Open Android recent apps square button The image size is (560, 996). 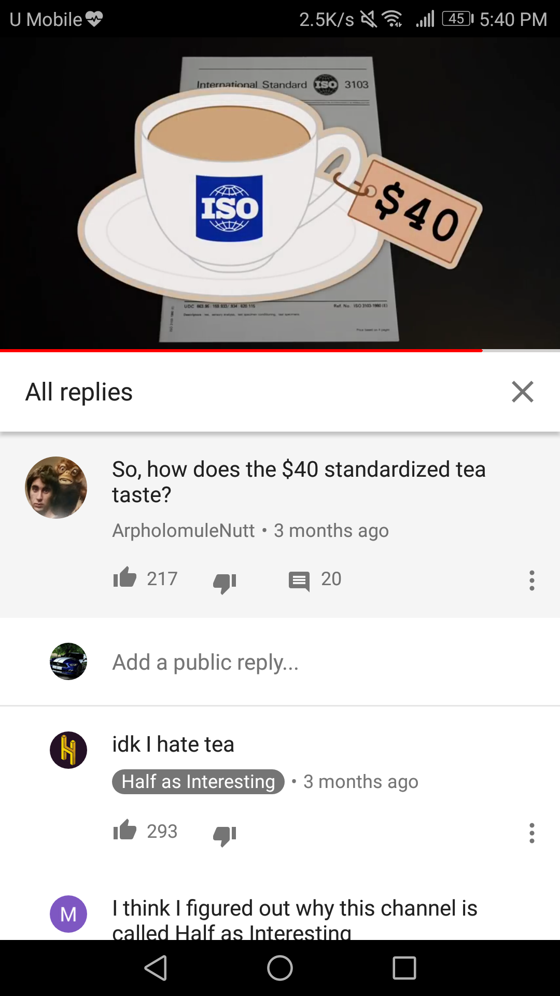[404, 968]
